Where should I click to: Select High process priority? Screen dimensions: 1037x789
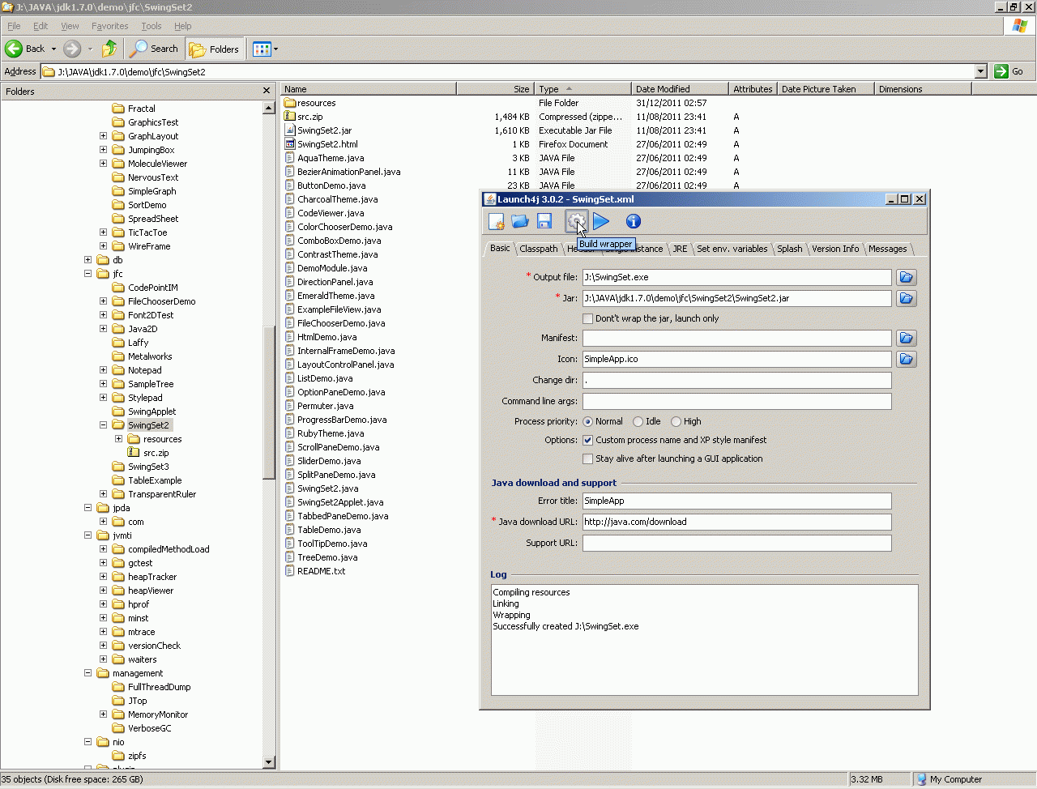click(x=676, y=421)
